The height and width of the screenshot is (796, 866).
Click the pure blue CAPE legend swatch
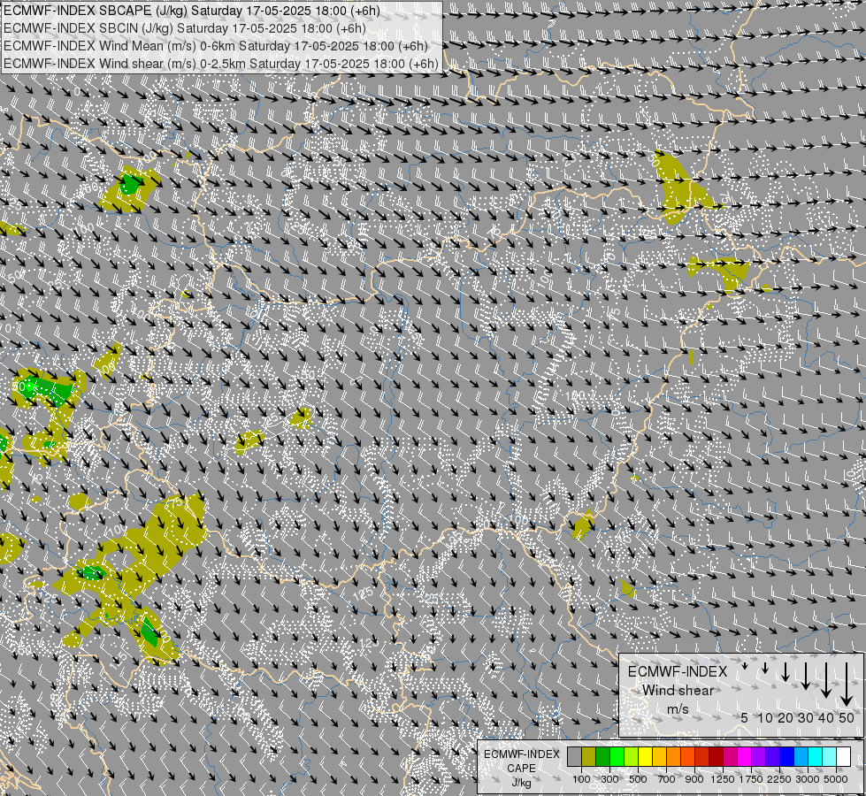[787, 756]
